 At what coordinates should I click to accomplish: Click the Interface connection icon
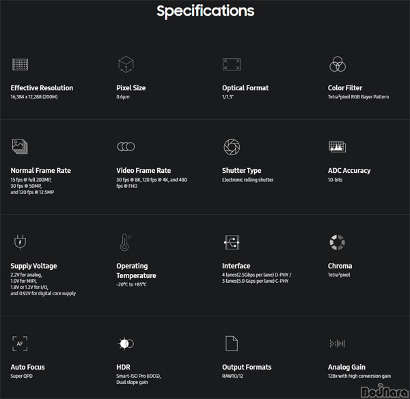pyautogui.click(x=232, y=243)
